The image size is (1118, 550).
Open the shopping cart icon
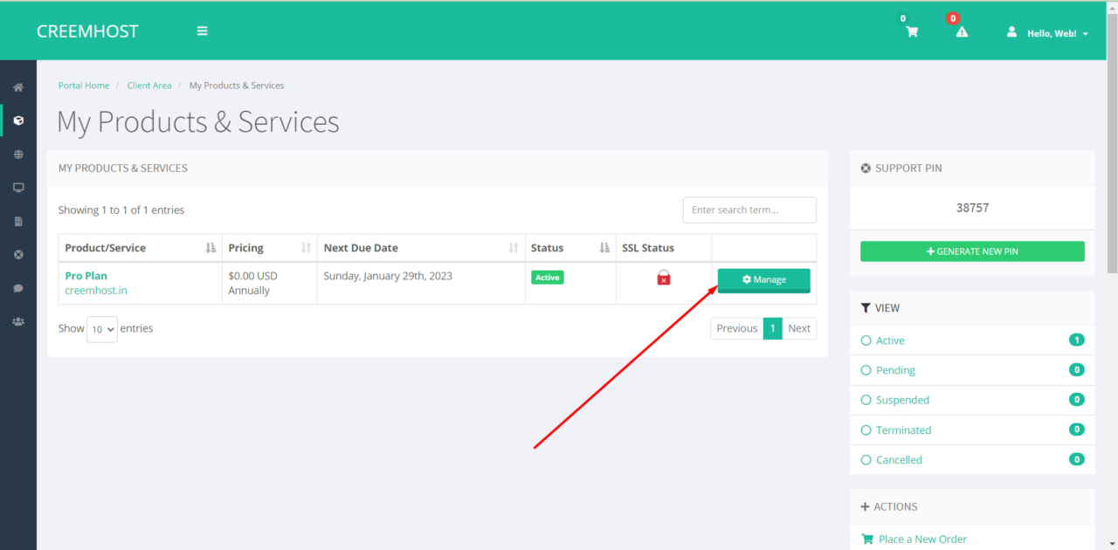[x=912, y=32]
